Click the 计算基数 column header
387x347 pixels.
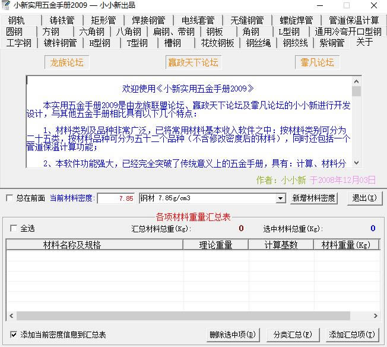pyautogui.click(x=281, y=245)
